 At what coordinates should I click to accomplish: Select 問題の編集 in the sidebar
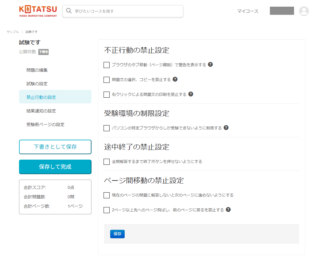point(37,70)
